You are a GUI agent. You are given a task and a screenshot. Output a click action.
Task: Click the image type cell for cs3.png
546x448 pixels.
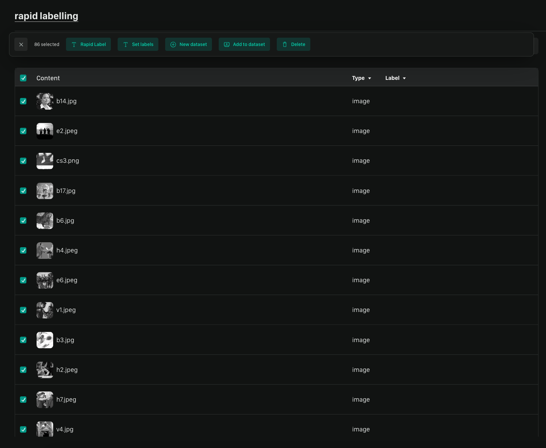pos(361,161)
